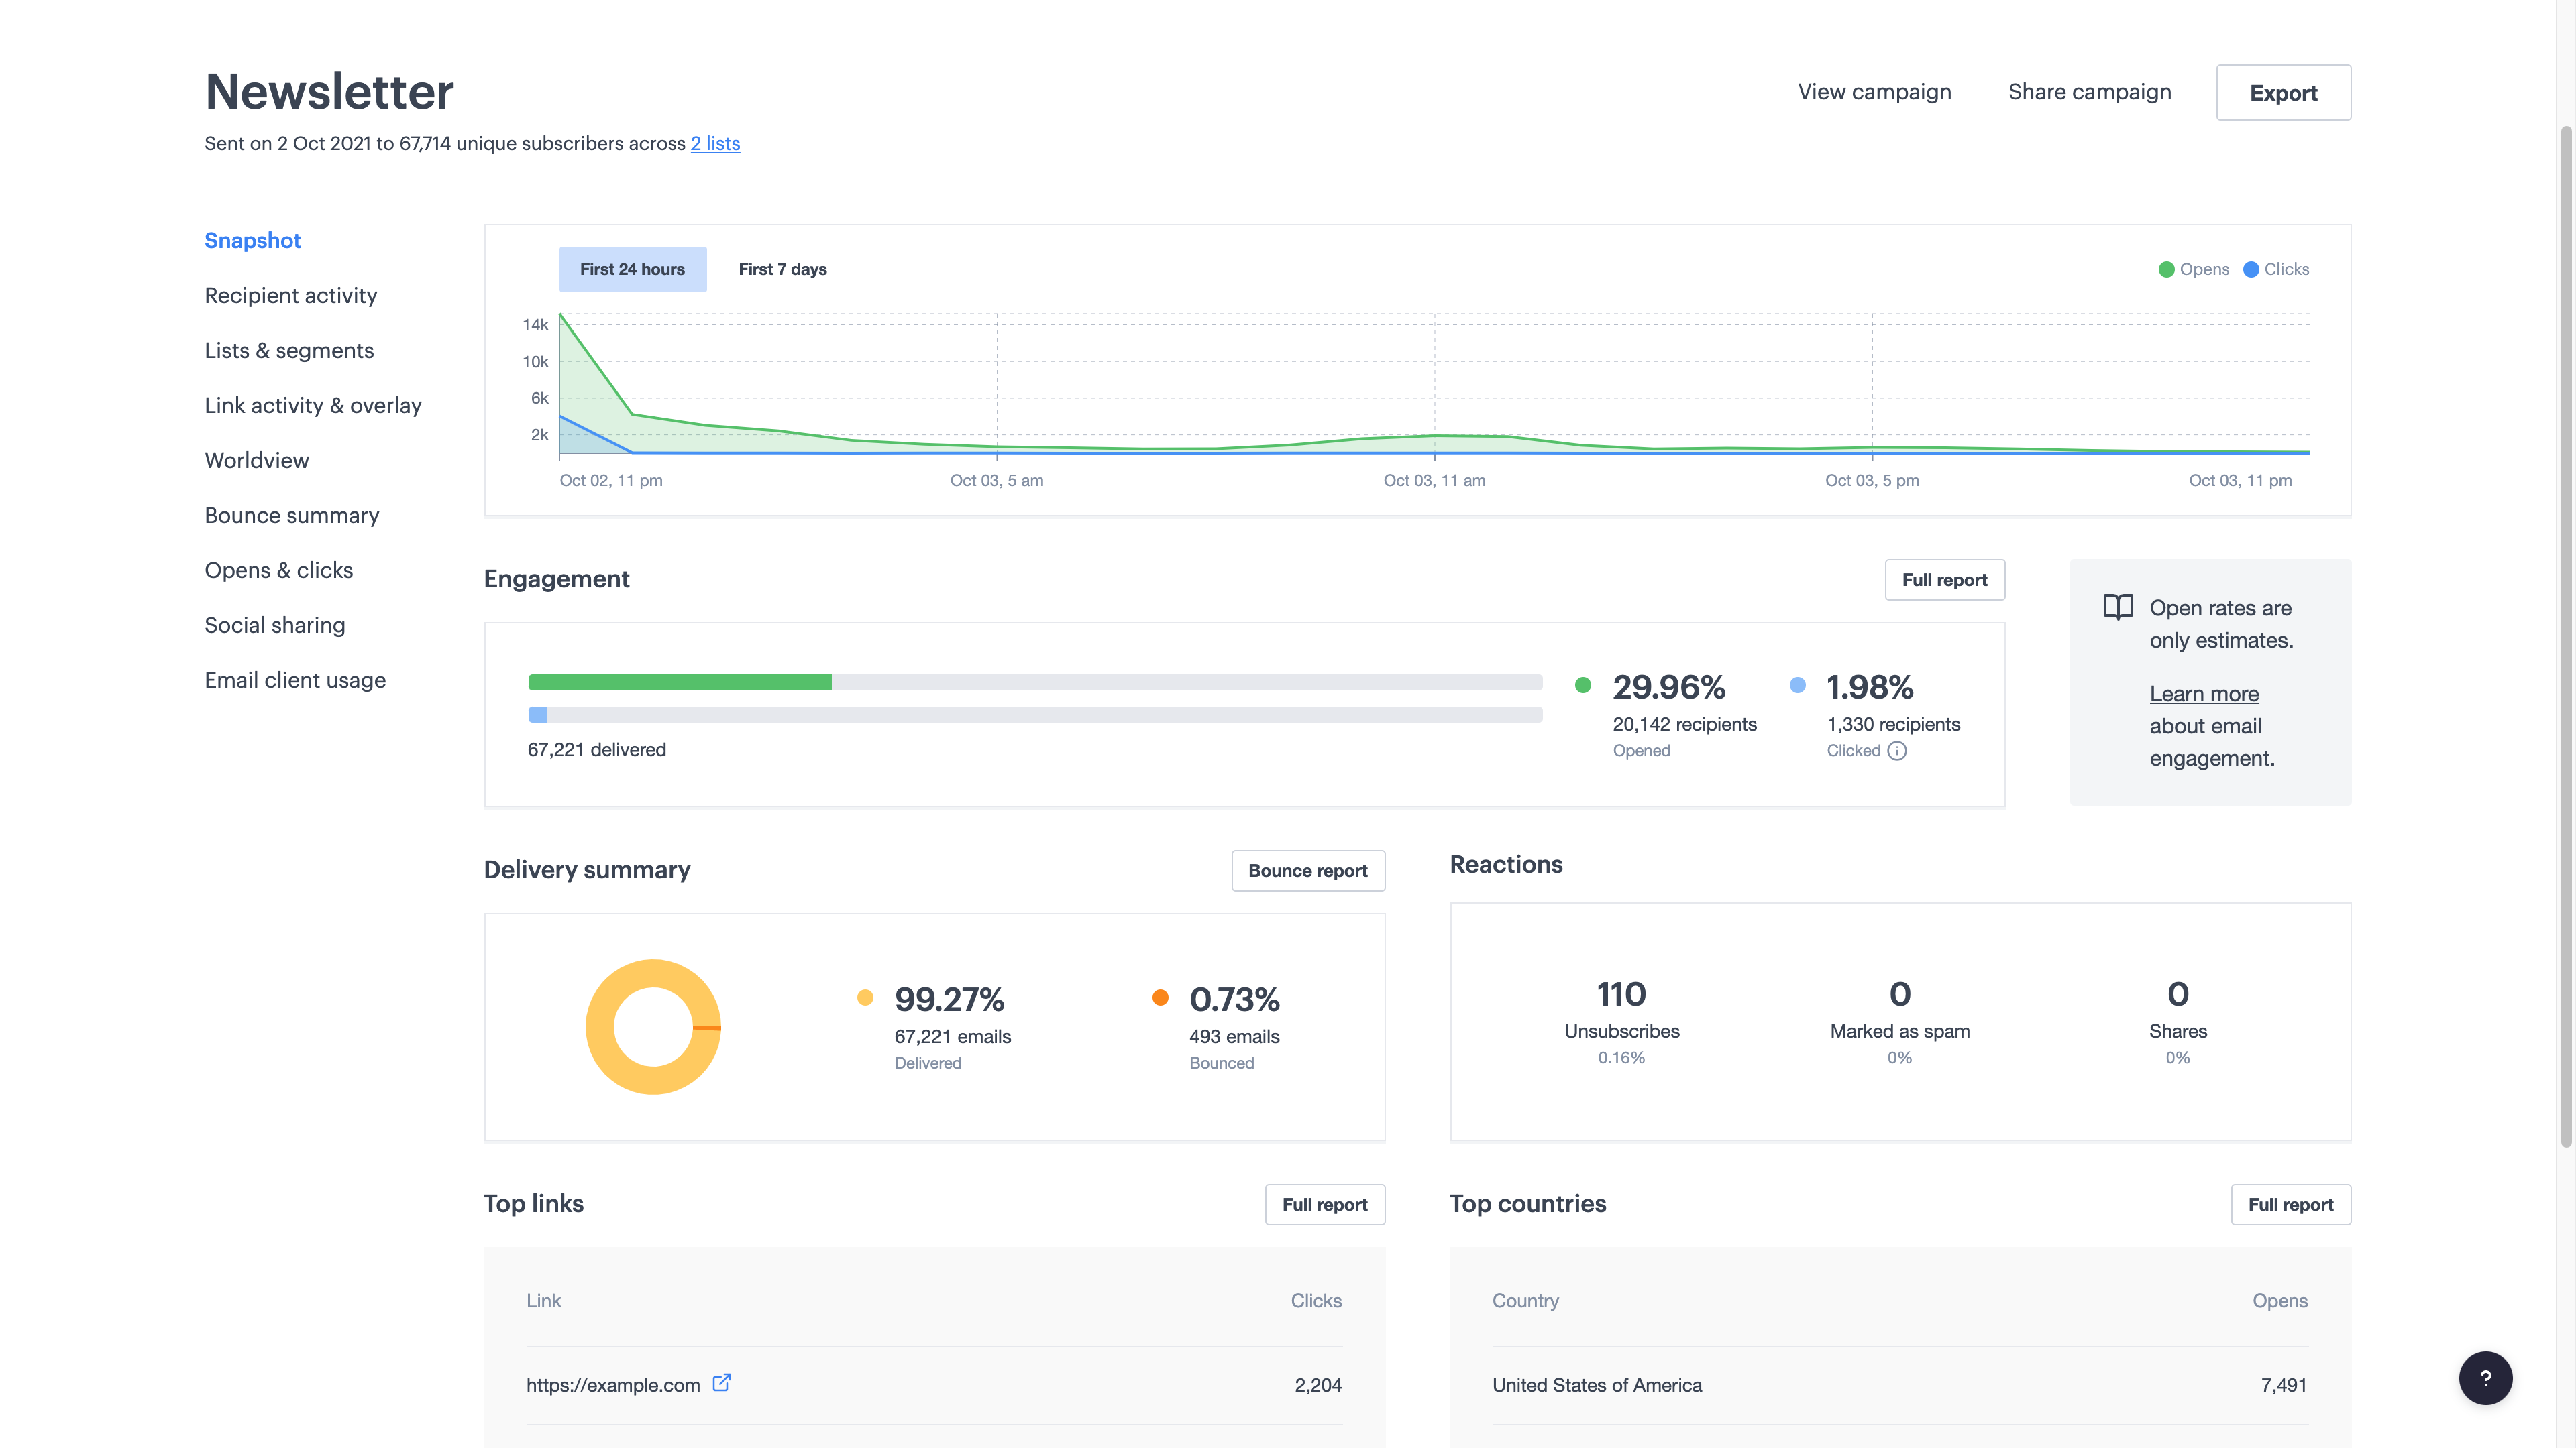Click the green opened progress bar
The image size is (2576, 1448).
click(679, 682)
